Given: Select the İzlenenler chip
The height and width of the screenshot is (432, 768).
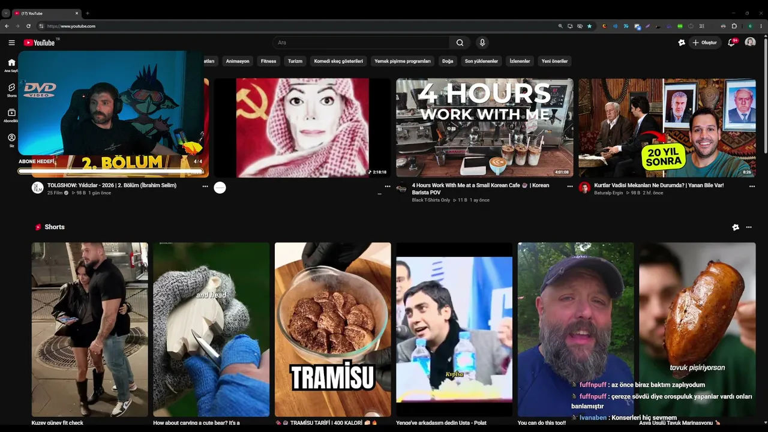Looking at the screenshot, I should 520,61.
